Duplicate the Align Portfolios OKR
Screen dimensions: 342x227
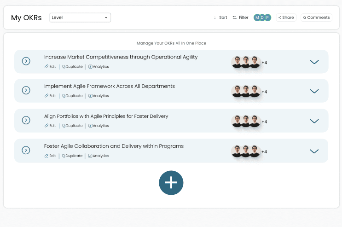point(72,126)
